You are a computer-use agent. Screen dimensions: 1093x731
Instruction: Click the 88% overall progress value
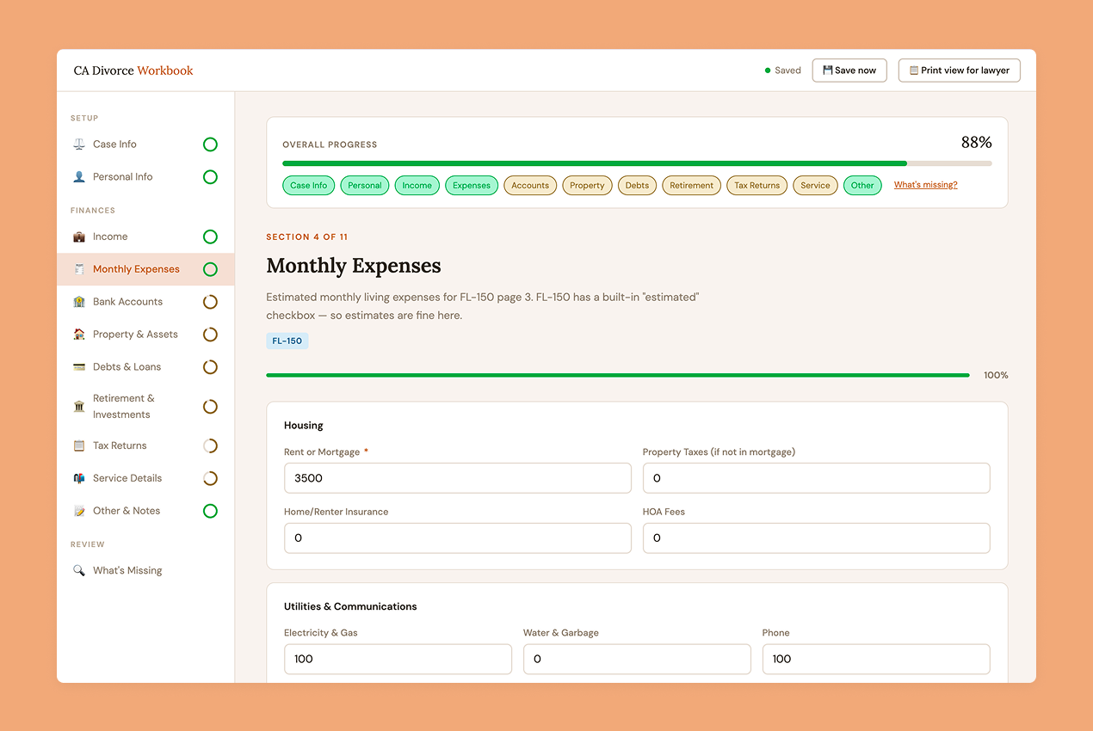tap(977, 143)
